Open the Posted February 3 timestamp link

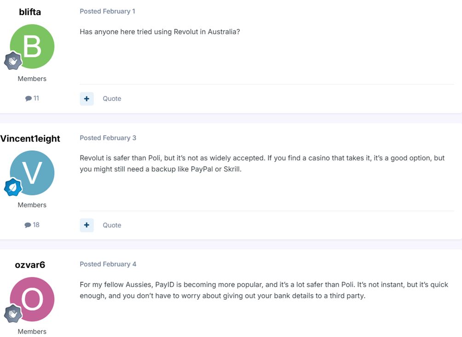click(108, 137)
